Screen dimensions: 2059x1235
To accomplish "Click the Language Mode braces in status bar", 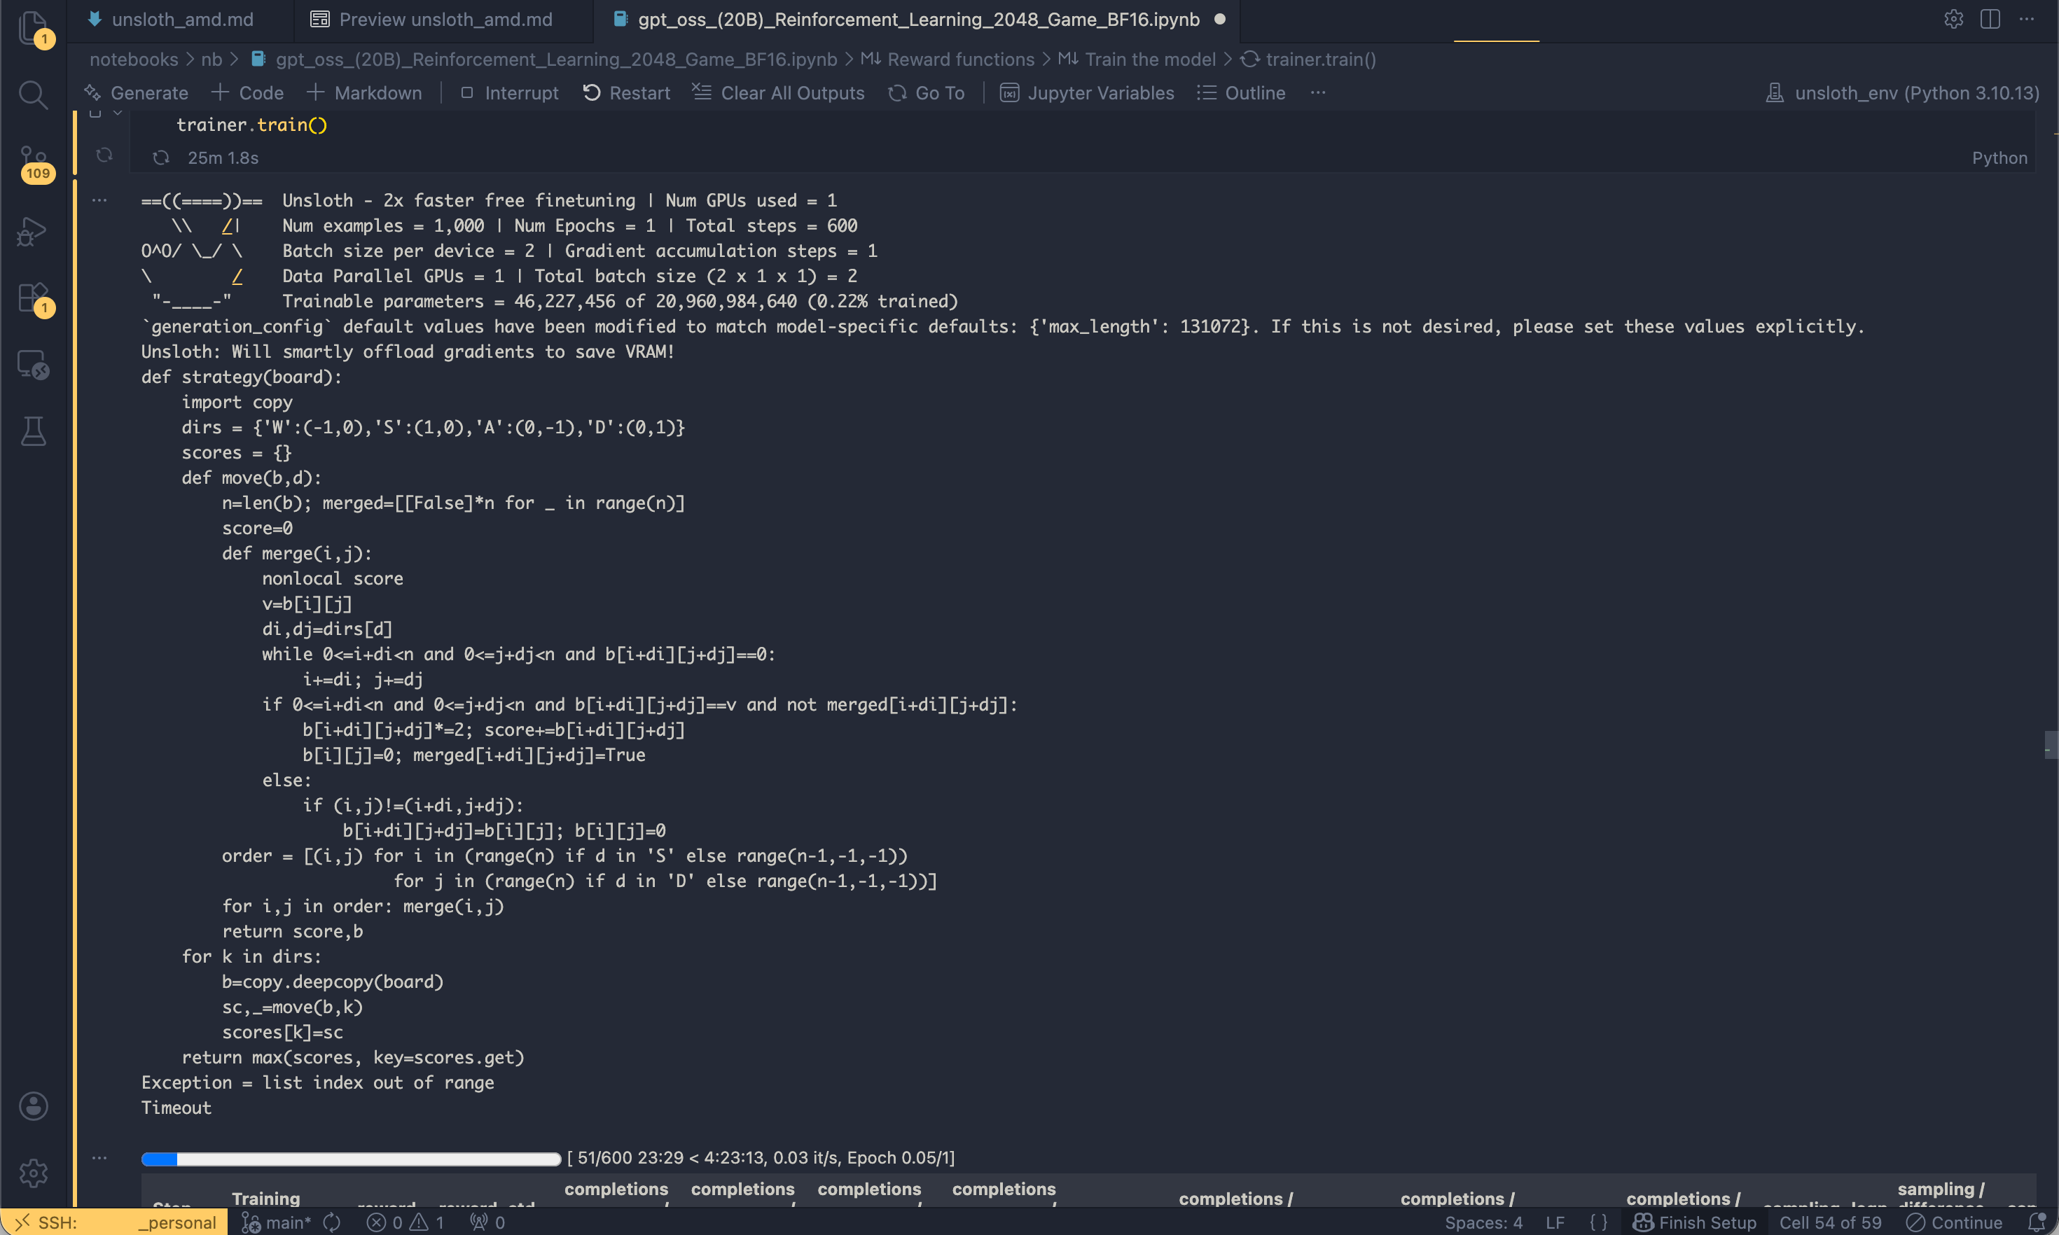I will point(1598,1222).
